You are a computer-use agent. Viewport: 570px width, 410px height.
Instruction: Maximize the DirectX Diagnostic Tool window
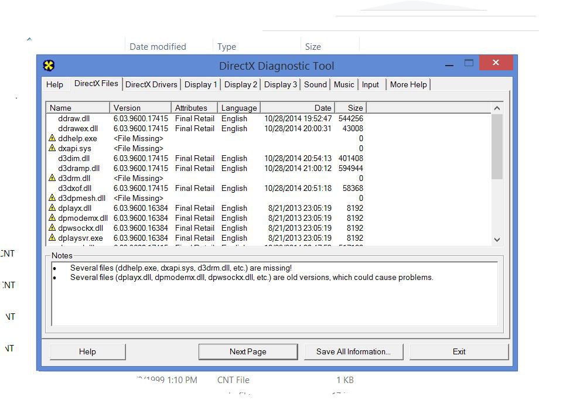coord(469,63)
